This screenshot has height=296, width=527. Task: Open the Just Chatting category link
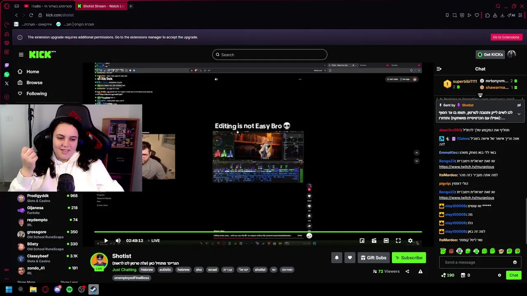click(x=124, y=270)
